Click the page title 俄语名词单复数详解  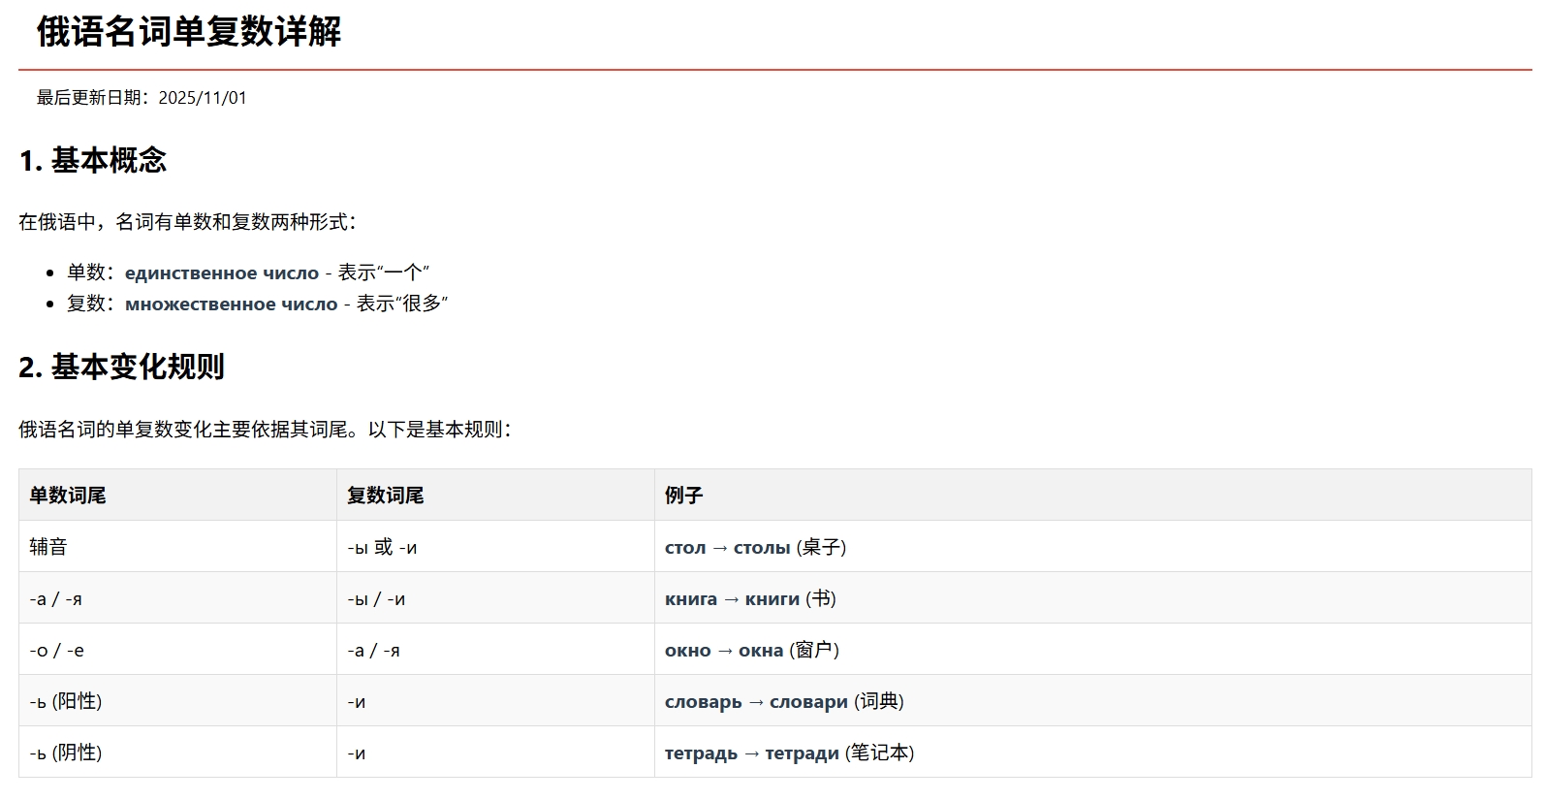[189, 32]
